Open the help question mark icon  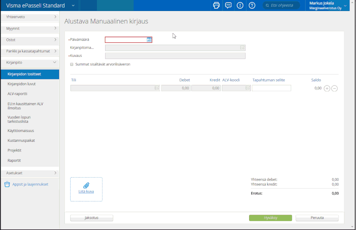click(x=252, y=5)
